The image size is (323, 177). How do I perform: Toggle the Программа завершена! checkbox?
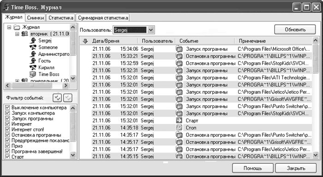point(7,151)
